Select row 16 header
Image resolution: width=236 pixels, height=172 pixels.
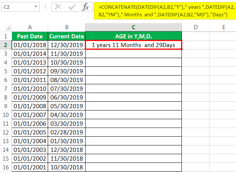(x=6, y=167)
